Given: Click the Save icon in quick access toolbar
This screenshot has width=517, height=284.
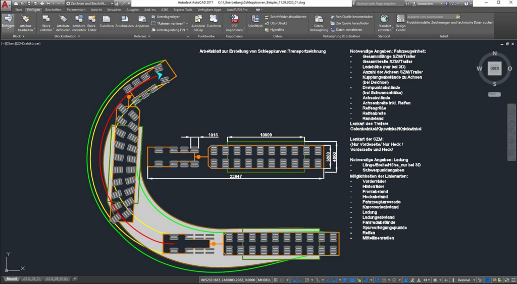Looking at the screenshot, I should coord(29,4).
